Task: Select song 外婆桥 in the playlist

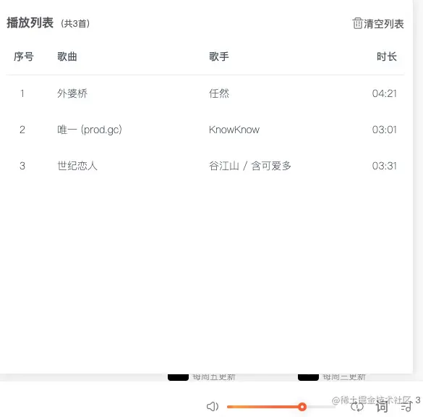Action: pos(72,93)
